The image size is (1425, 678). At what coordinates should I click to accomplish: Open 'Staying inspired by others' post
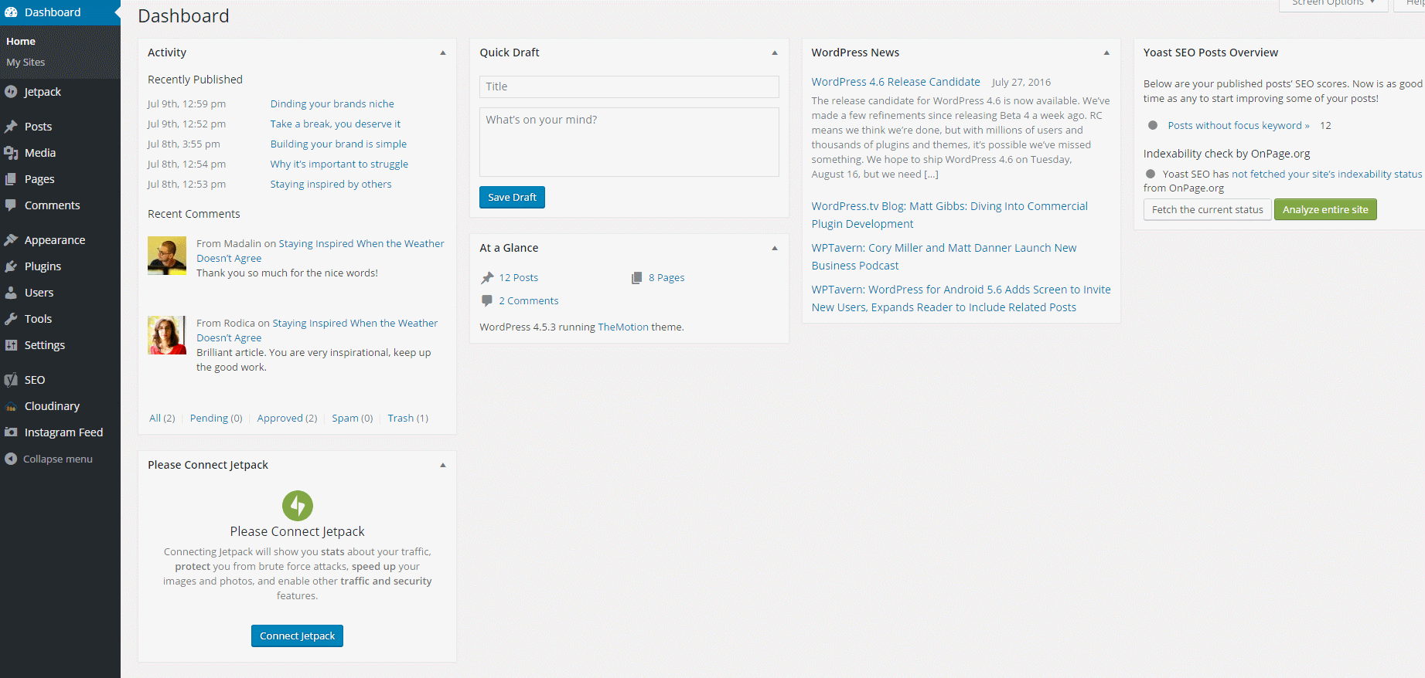[331, 184]
